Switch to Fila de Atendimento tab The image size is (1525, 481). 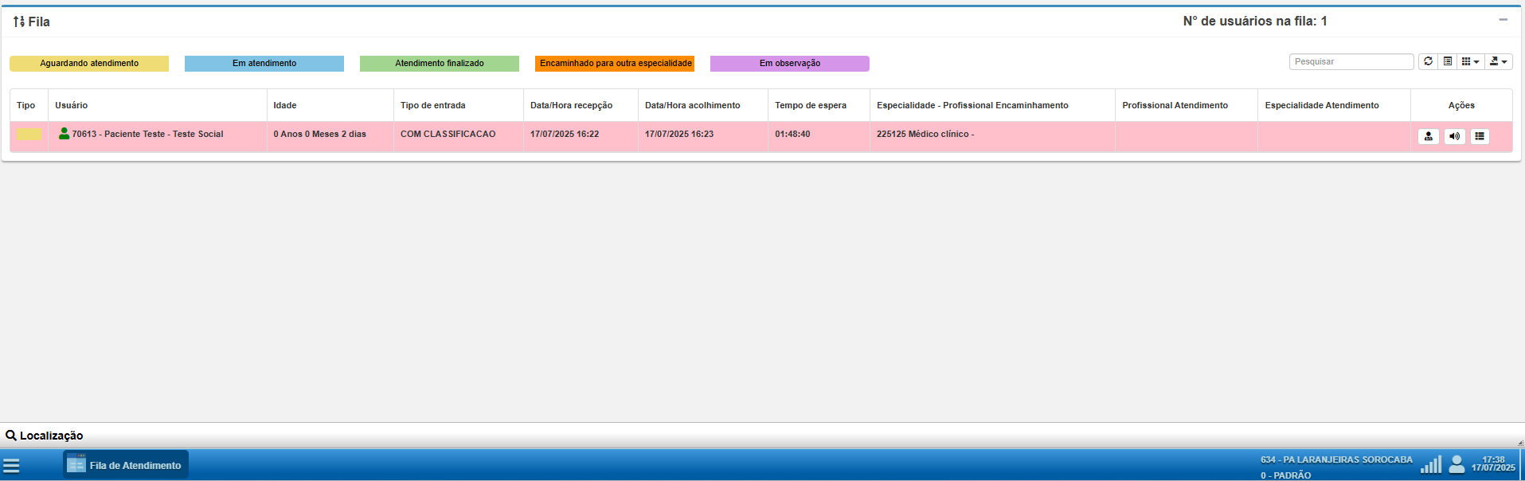126,465
